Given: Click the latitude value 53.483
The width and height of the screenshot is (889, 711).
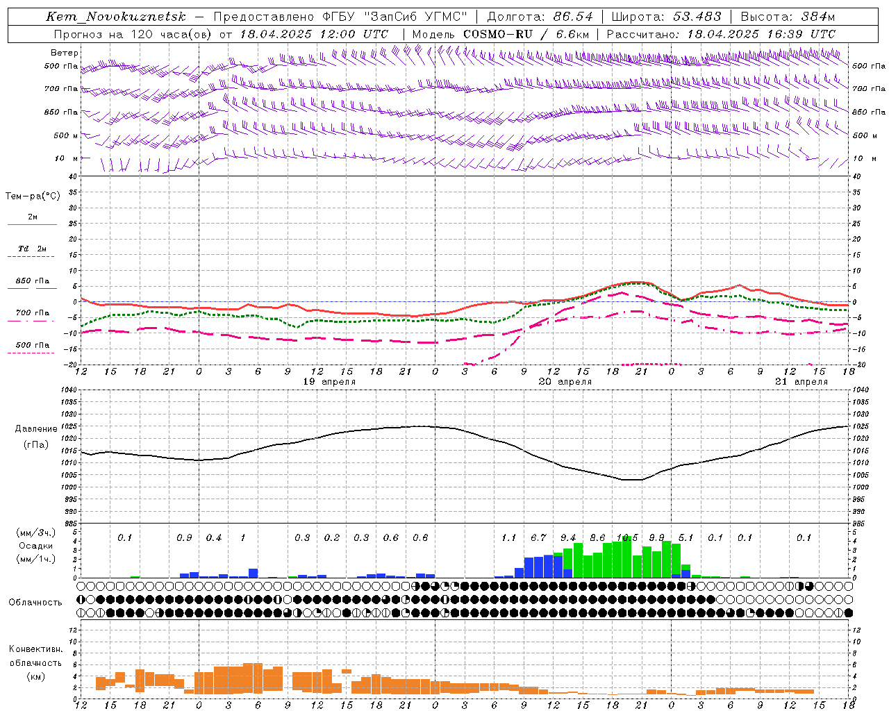Looking at the screenshot, I should click(695, 17).
